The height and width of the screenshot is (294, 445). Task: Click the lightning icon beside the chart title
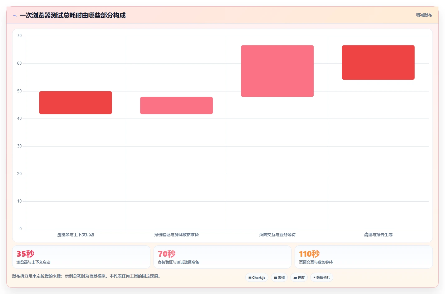click(15, 16)
